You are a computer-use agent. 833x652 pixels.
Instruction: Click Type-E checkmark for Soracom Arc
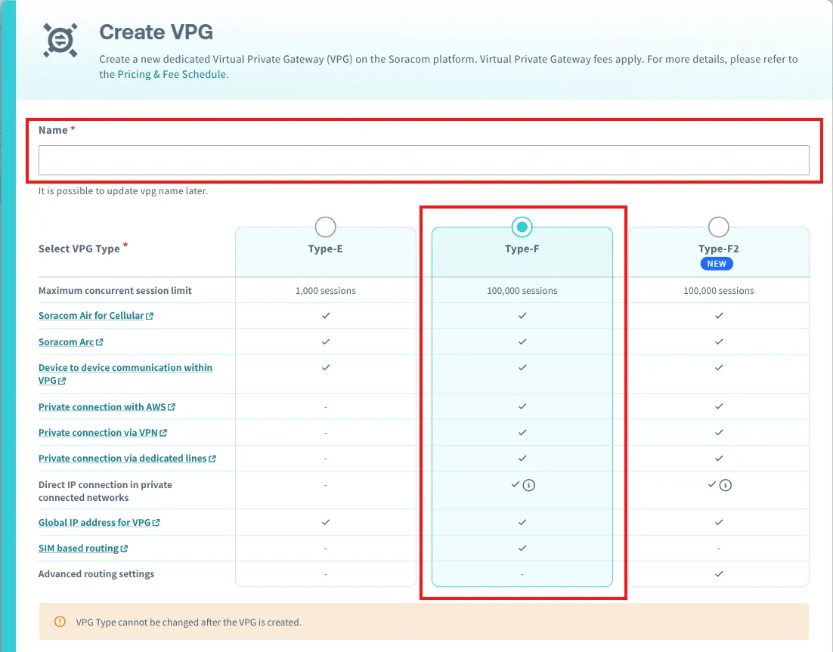tap(326, 342)
